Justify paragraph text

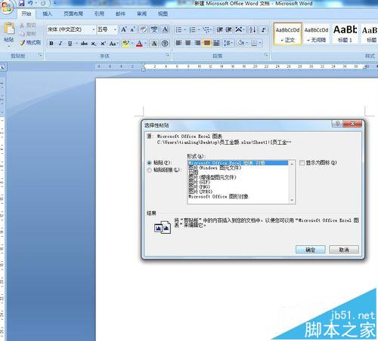pos(207,43)
